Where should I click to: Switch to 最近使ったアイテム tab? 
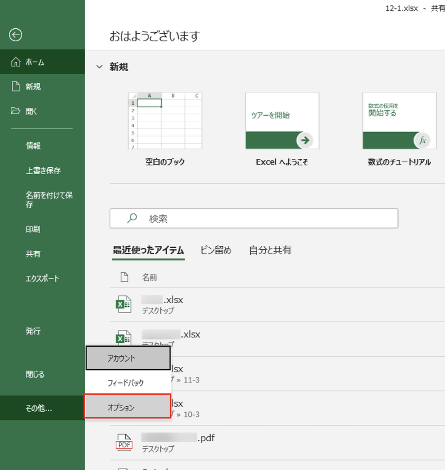point(148,250)
